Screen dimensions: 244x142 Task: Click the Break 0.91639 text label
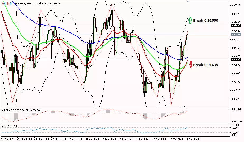point(205,65)
